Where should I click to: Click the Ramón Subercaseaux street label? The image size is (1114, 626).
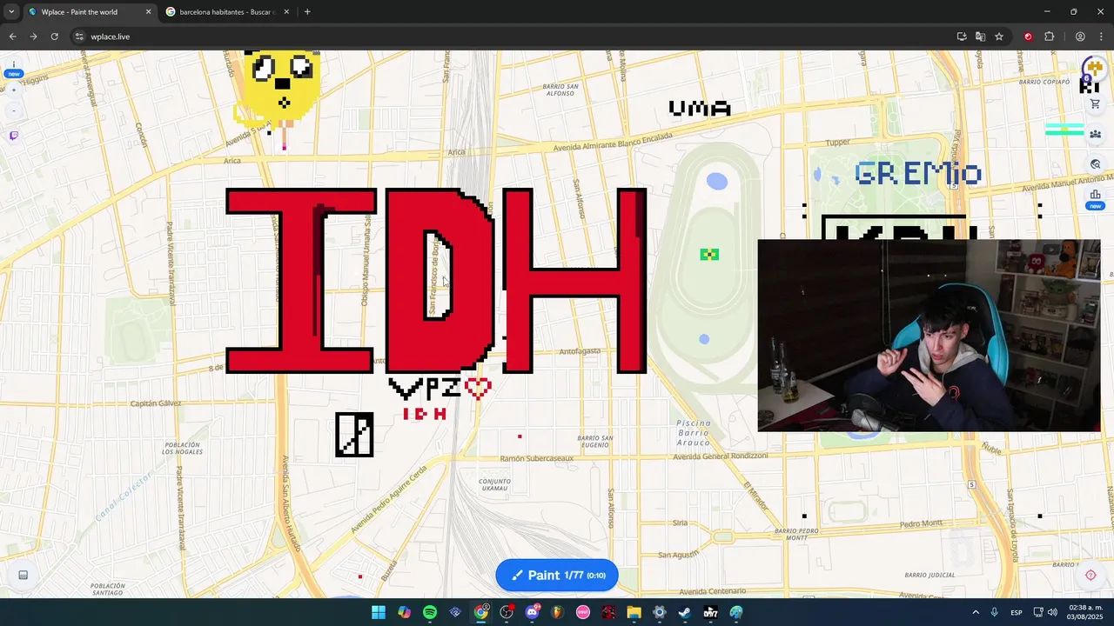click(x=537, y=458)
